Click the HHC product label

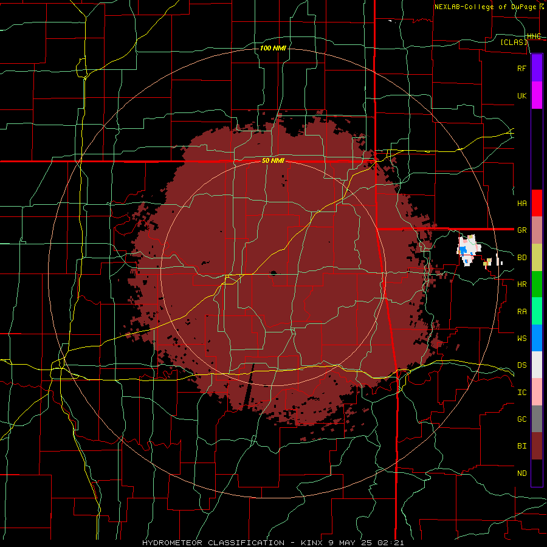tap(534, 36)
